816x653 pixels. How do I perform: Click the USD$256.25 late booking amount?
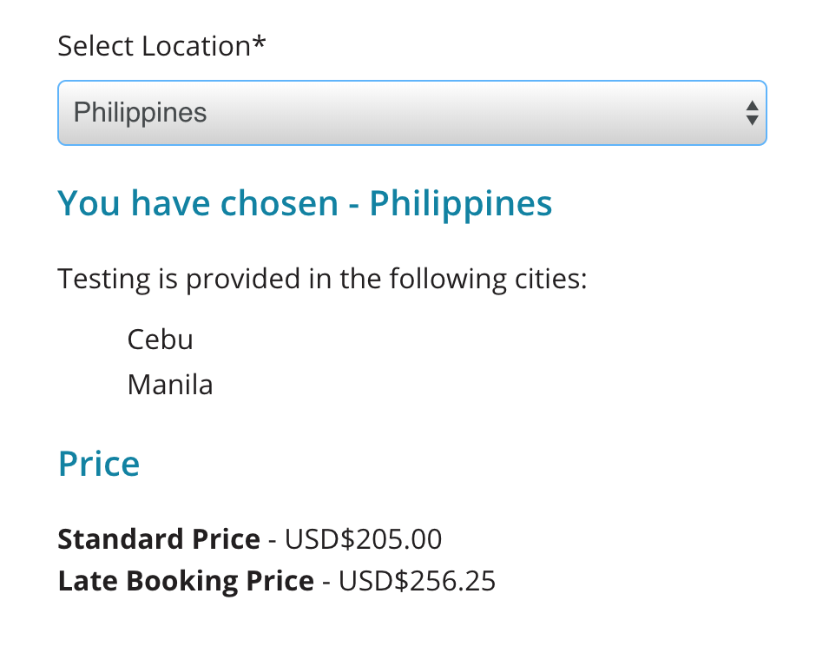click(417, 581)
